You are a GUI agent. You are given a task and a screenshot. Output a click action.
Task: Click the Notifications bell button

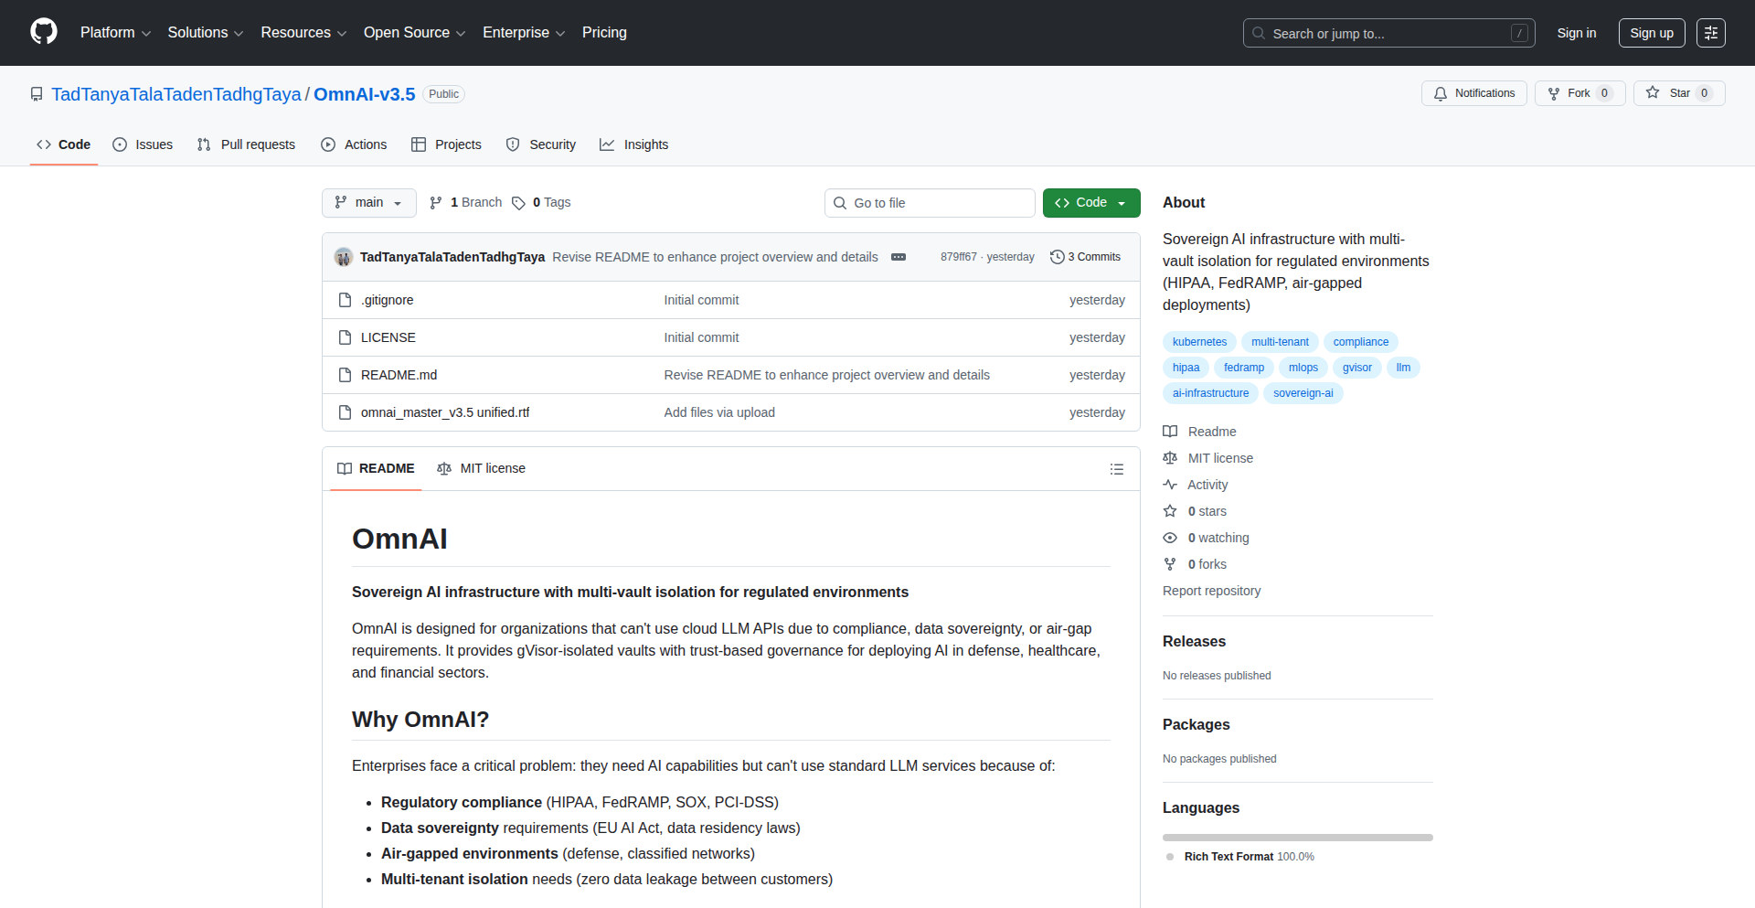point(1473,93)
